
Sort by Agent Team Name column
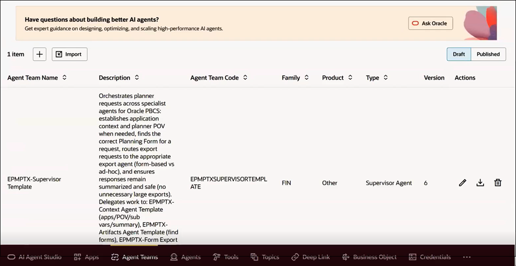tap(65, 78)
